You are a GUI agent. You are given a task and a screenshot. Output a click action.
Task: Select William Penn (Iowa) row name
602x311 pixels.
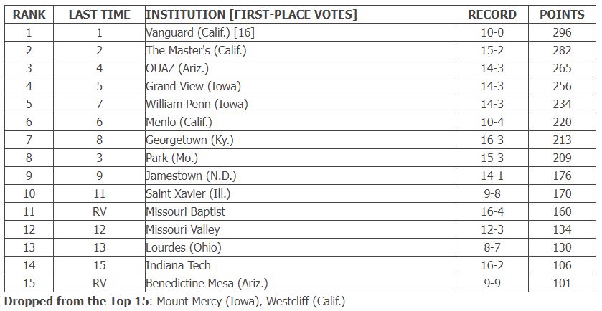[x=197, y=105]
